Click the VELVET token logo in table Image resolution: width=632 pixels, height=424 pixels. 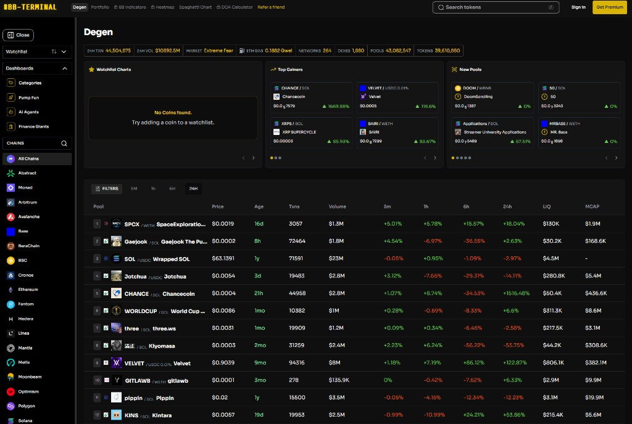[x=116, y=363]
